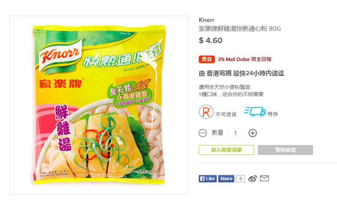Click the 特快 express label

pyautogui.click(x=273, y=114)
